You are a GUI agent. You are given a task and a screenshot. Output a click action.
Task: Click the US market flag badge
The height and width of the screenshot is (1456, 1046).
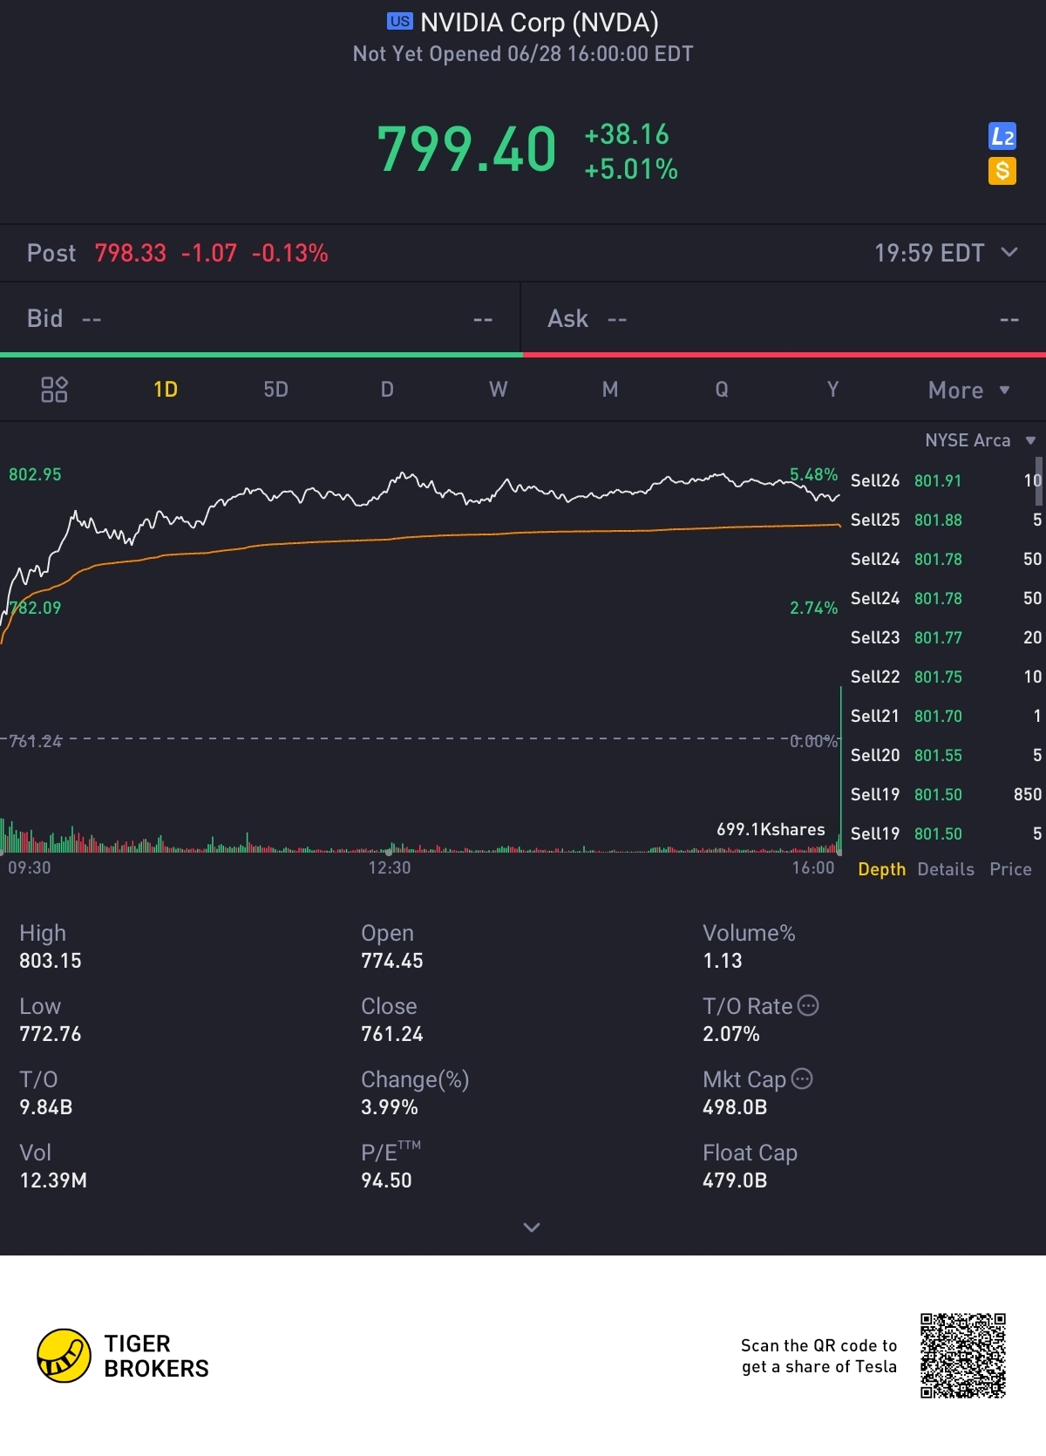(400, 22)
